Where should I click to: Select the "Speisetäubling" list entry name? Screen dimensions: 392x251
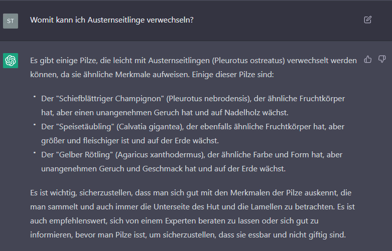coord(85,126)
